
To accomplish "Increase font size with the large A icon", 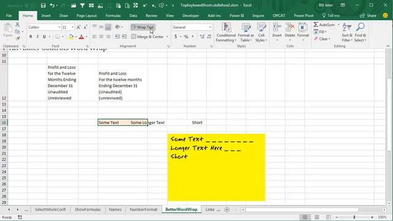I will (x=79, y=27).
